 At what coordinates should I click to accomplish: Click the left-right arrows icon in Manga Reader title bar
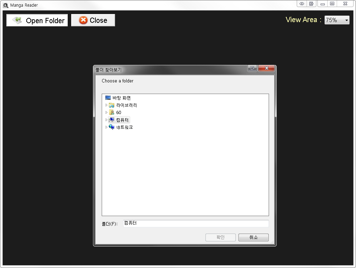coord(302,4)
